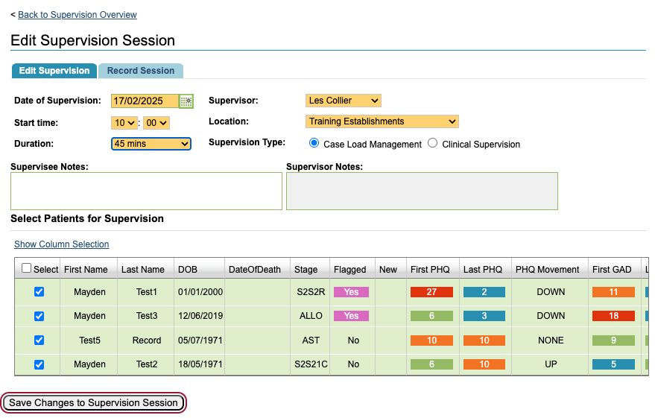The image size is (655, 418).
Task: Click the Date of Supervision field
Action: tap(145, 101)
